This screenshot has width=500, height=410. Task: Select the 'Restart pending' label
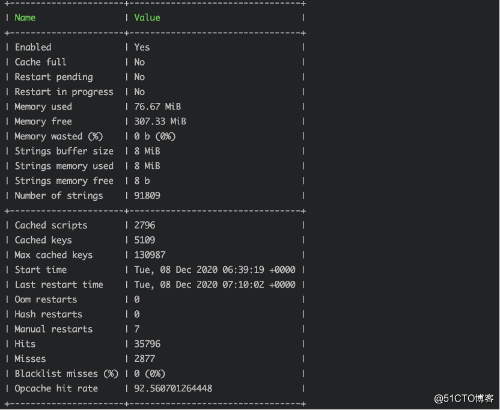tap(53, 77)
